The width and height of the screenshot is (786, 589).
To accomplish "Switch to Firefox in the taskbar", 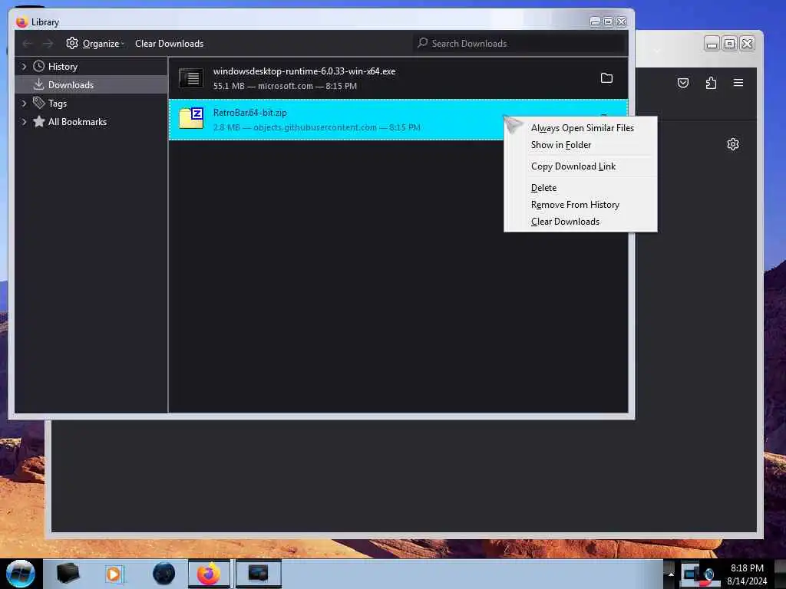I will [209, 574].
